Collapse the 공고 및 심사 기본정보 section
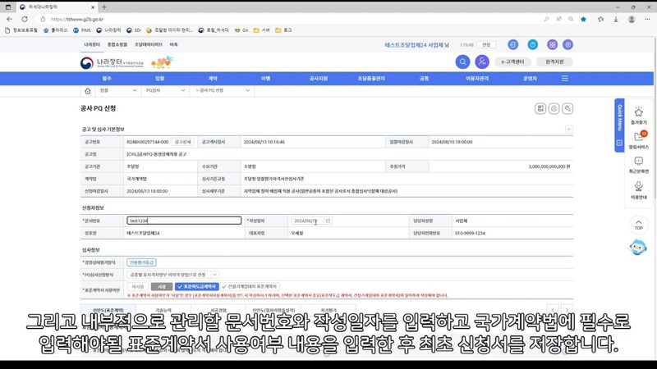 (x=568, y=130)
